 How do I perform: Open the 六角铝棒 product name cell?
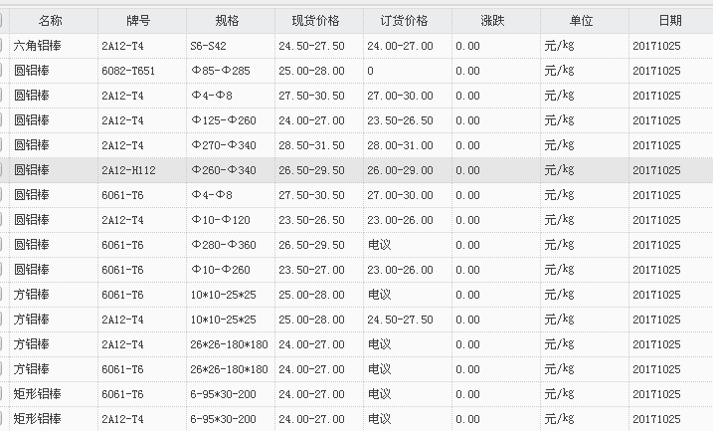click(39, 46)
